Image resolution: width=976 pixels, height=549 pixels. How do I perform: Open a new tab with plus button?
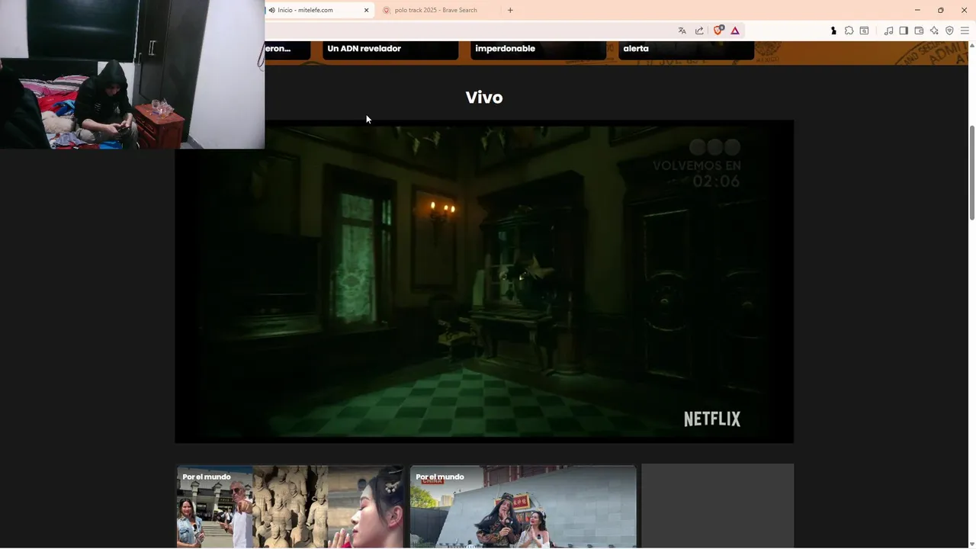click(510, 10)
